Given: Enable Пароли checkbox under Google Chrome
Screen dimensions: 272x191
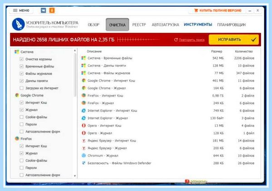Looking at the screenshot, I should (x=21, y=124).
